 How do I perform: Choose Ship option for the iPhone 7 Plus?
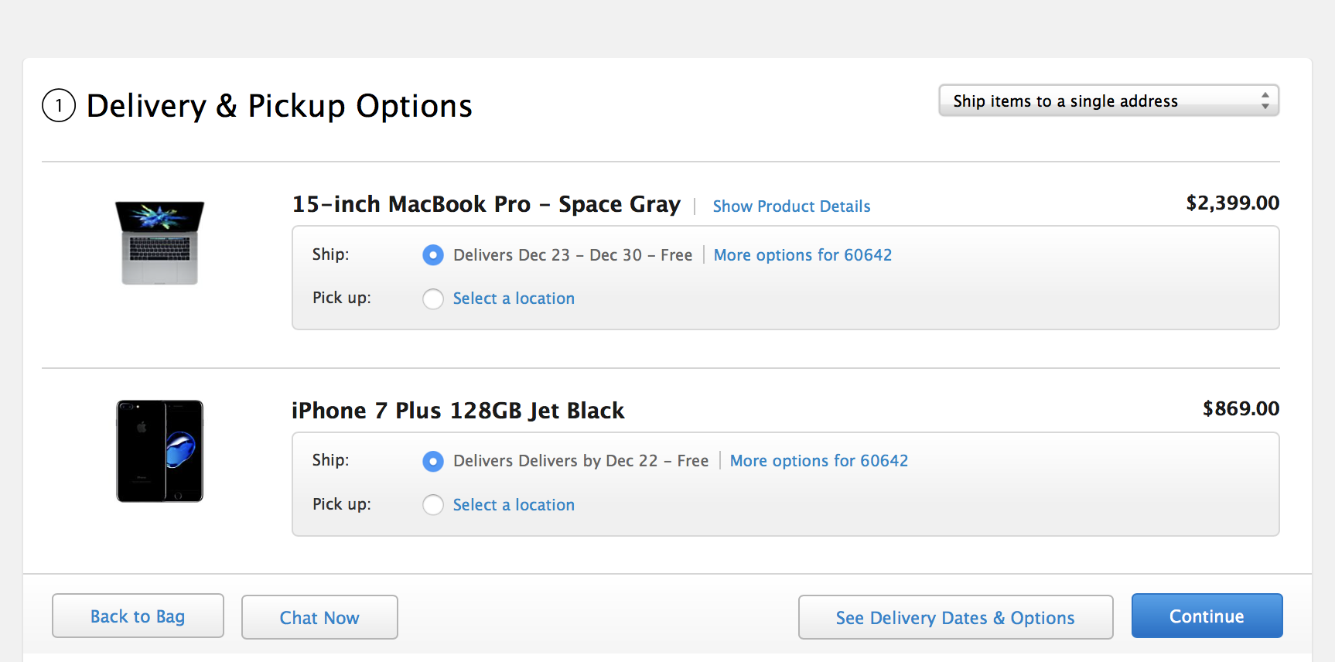433,460
